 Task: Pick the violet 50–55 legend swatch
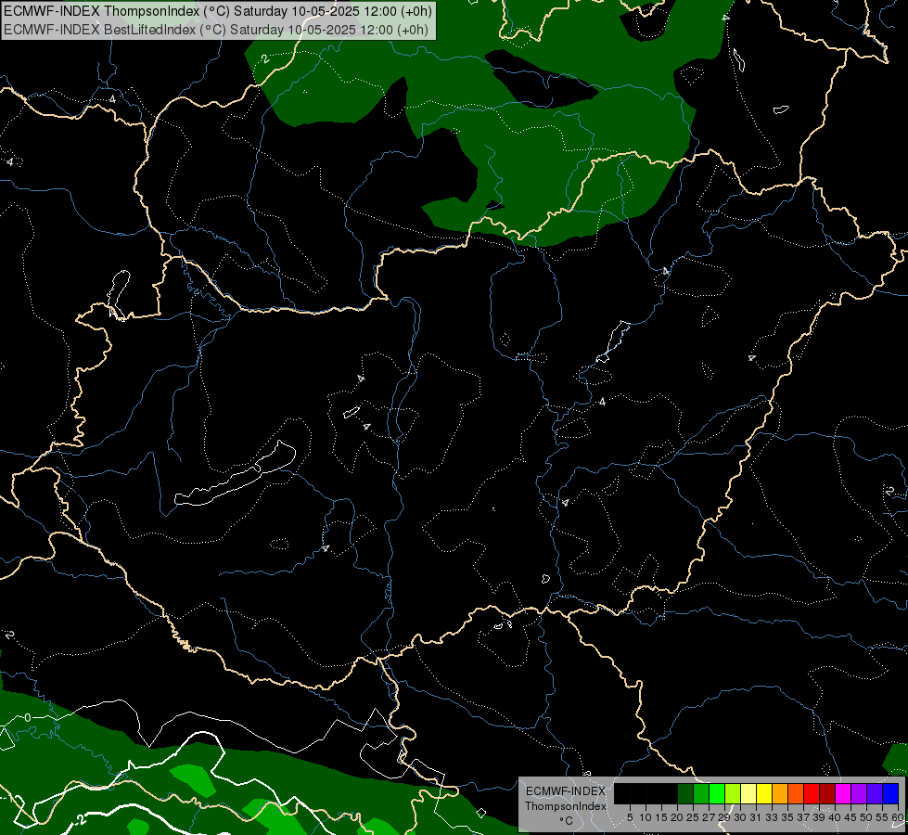point(875,793)
